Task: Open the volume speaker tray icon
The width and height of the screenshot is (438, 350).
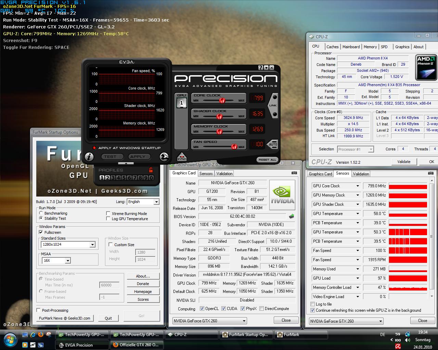Action: tap(408, 340)
